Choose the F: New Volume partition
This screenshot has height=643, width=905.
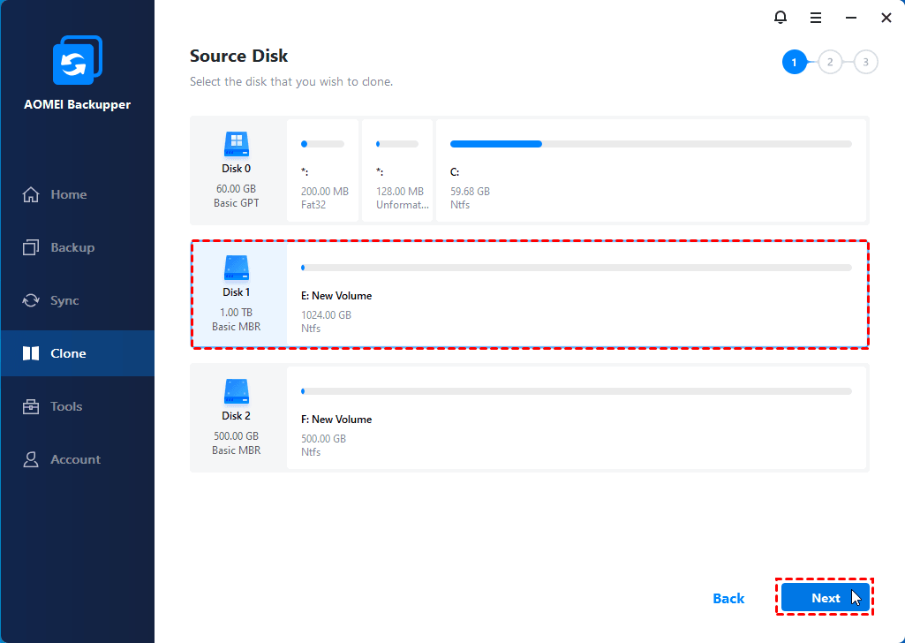(576, 420)
